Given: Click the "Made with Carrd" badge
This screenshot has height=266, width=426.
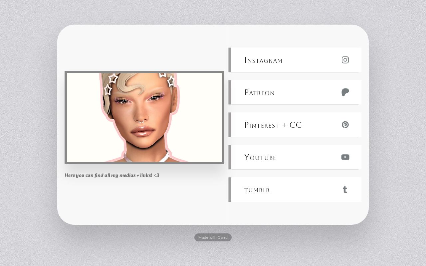Looking at the screenshot, I should (213, 237).
